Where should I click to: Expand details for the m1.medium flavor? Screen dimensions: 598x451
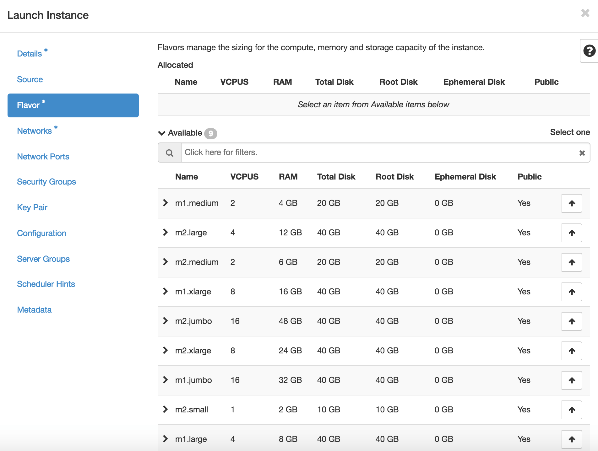166,203
